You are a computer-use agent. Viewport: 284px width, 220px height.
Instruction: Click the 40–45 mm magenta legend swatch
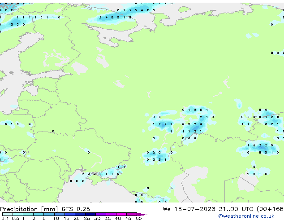(121, 214)
